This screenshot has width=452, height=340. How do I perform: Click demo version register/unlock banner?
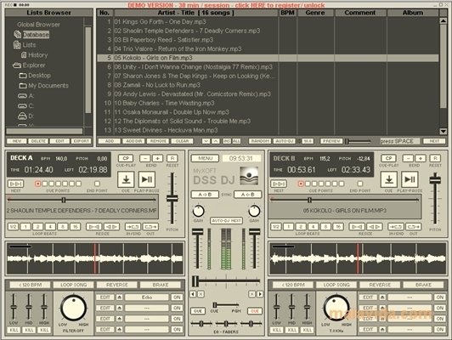(x=226, y=5)
